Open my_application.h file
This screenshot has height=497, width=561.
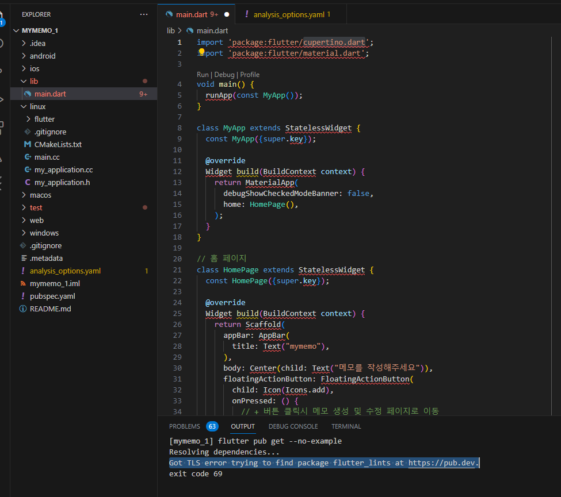click(84, 182)
